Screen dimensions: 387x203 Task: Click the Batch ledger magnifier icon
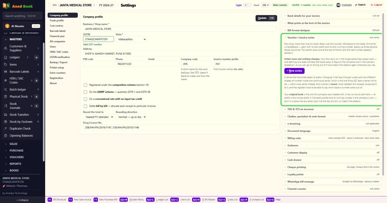(5, 89)
